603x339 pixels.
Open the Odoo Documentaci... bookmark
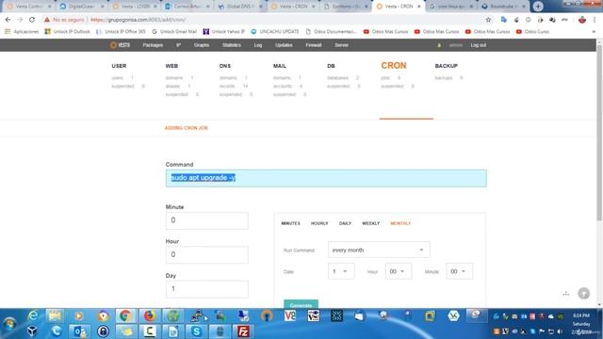click(331, 31)
